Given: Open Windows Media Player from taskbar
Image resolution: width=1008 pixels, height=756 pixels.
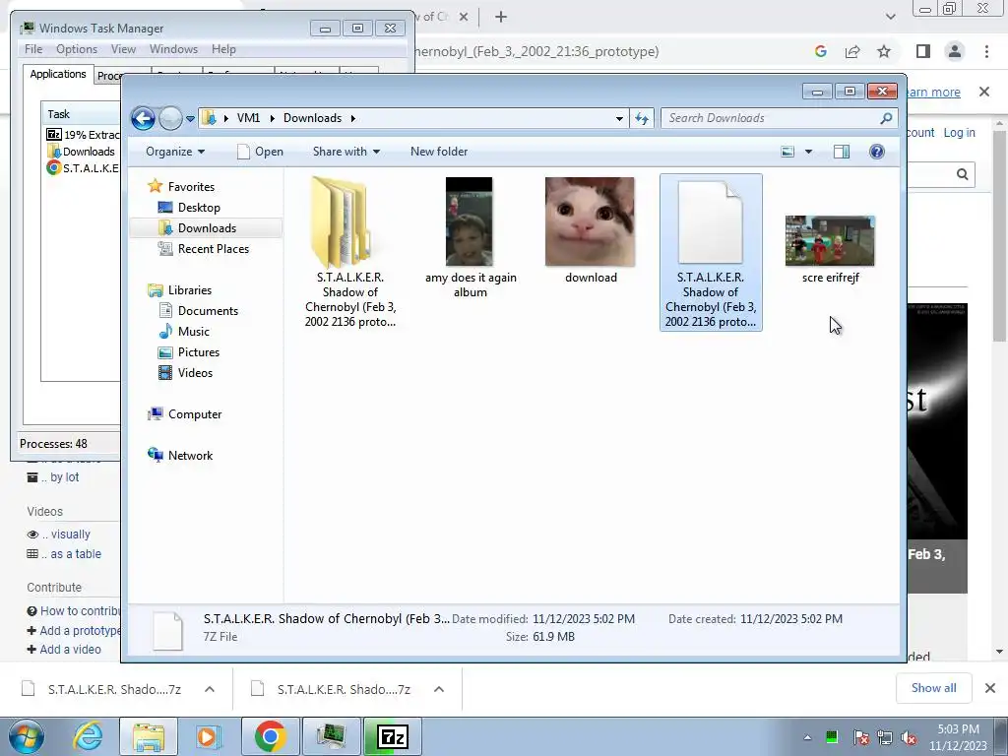Looking at the screenshot, I should coord(207,736).
